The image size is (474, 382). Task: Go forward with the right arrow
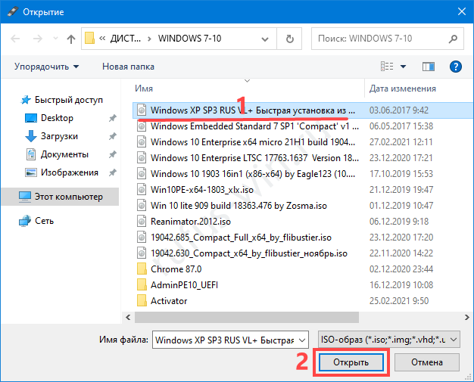tap(38, 39)
